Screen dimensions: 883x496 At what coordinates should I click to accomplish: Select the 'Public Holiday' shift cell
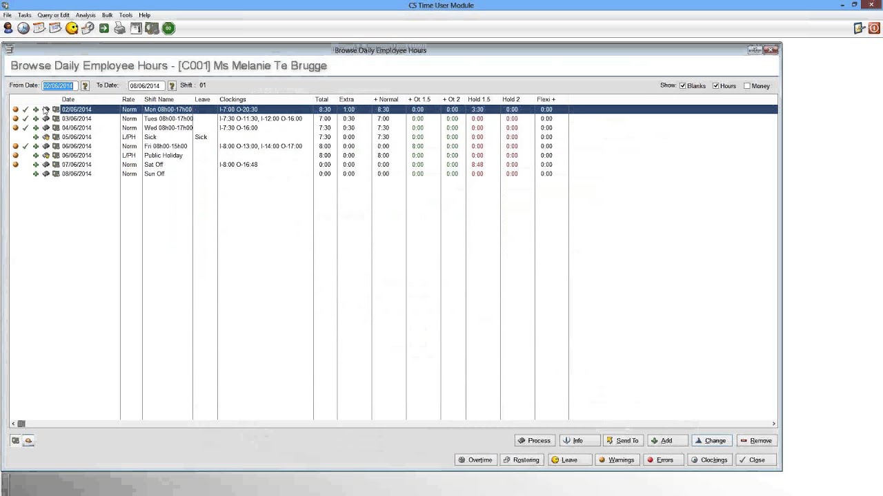coord(163,155)
